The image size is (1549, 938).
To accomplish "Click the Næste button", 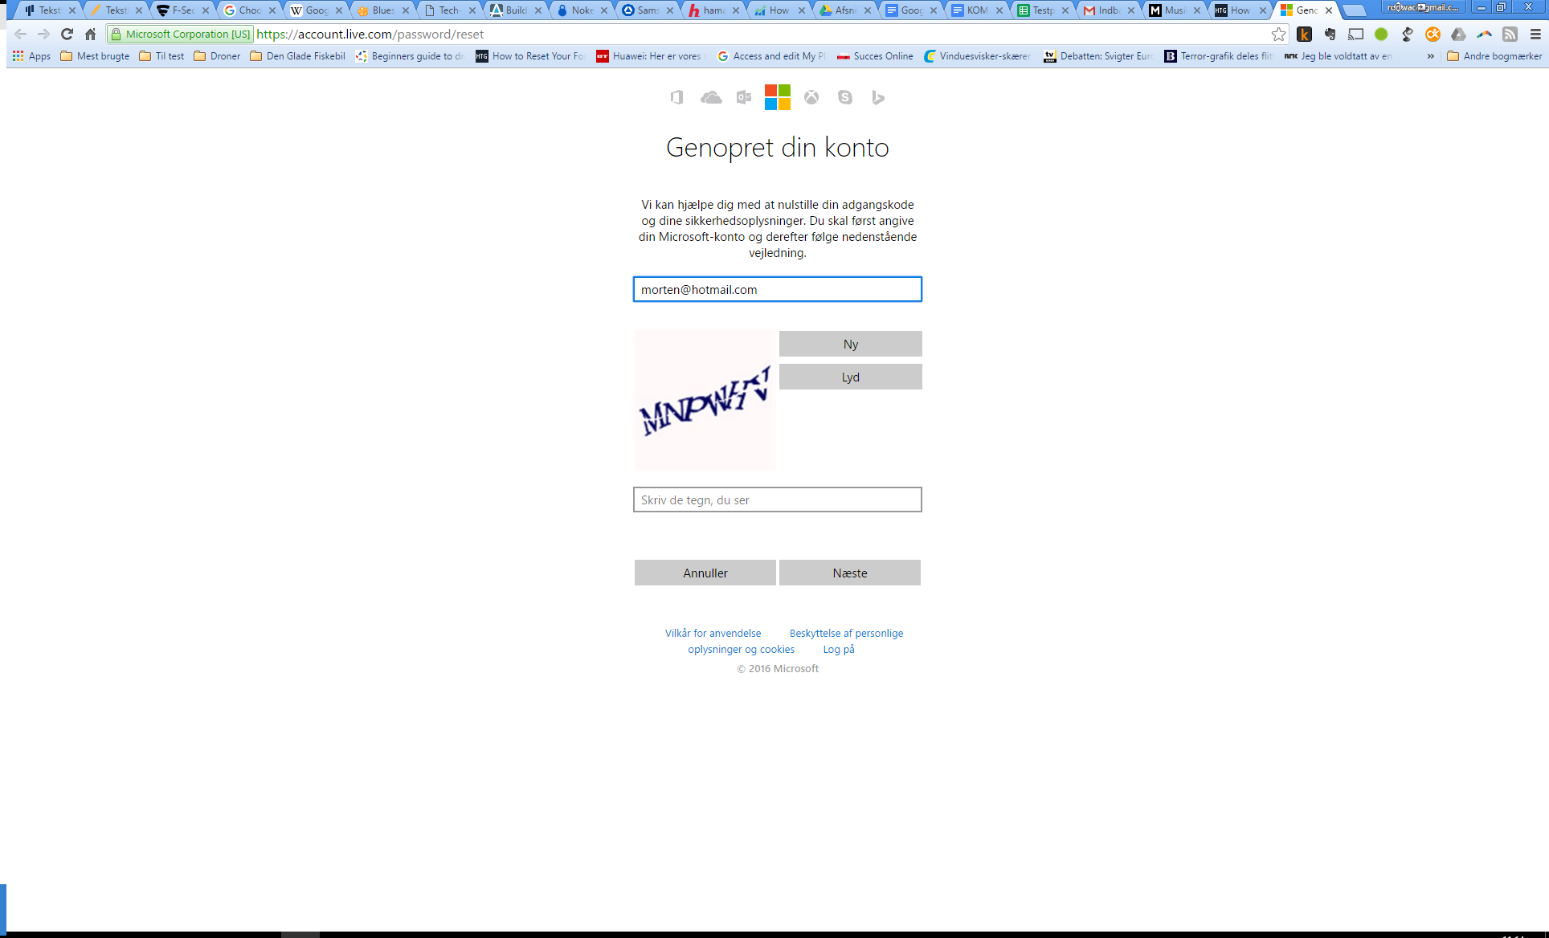I will pos(849,573).
